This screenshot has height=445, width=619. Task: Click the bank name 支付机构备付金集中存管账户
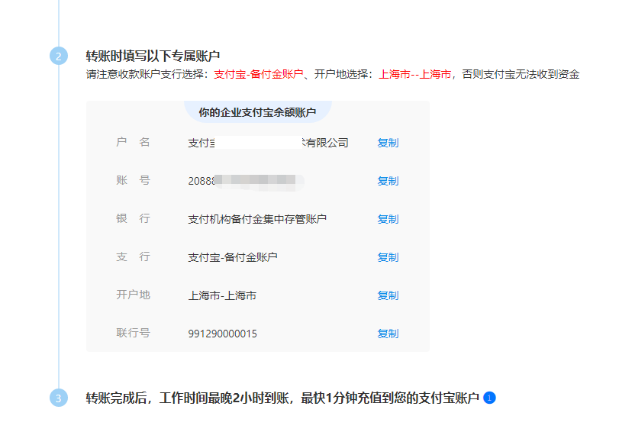[x=257, y=219]
